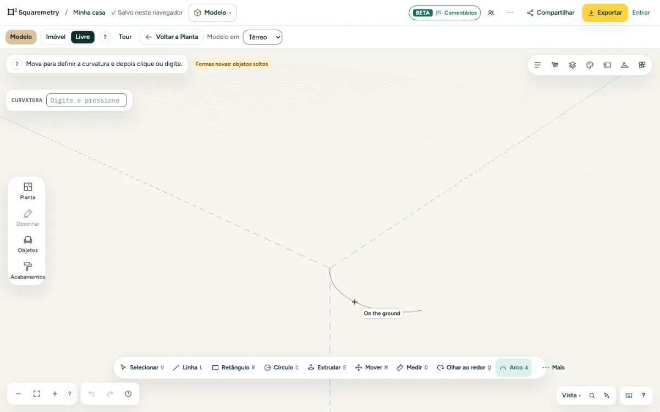660x412 pixels.
Task: Switch to Livre mode
Action: tap(82, 37)
